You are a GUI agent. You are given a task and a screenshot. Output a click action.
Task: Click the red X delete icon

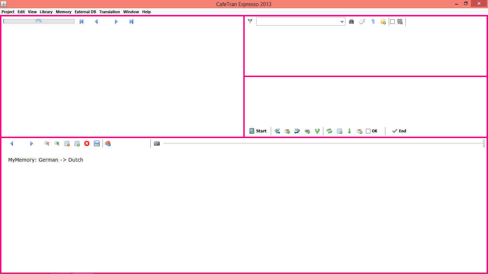[87, 143]
